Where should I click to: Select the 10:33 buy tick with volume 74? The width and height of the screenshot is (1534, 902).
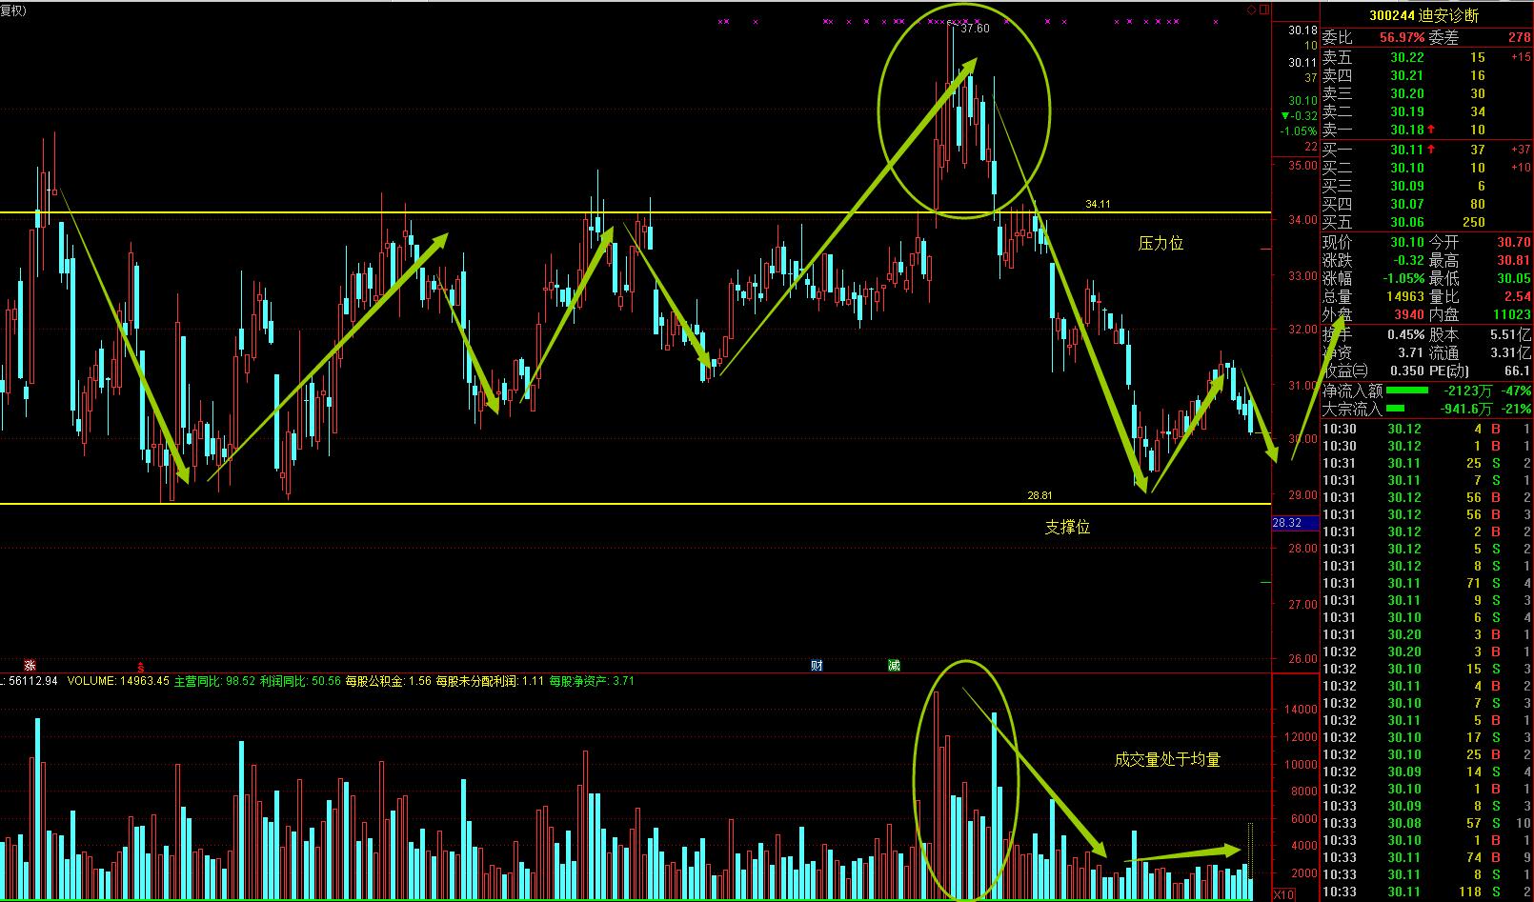[x=1426, y=857]
